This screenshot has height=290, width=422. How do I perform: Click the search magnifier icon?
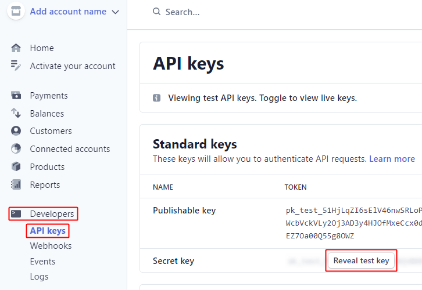coord(156,12)
